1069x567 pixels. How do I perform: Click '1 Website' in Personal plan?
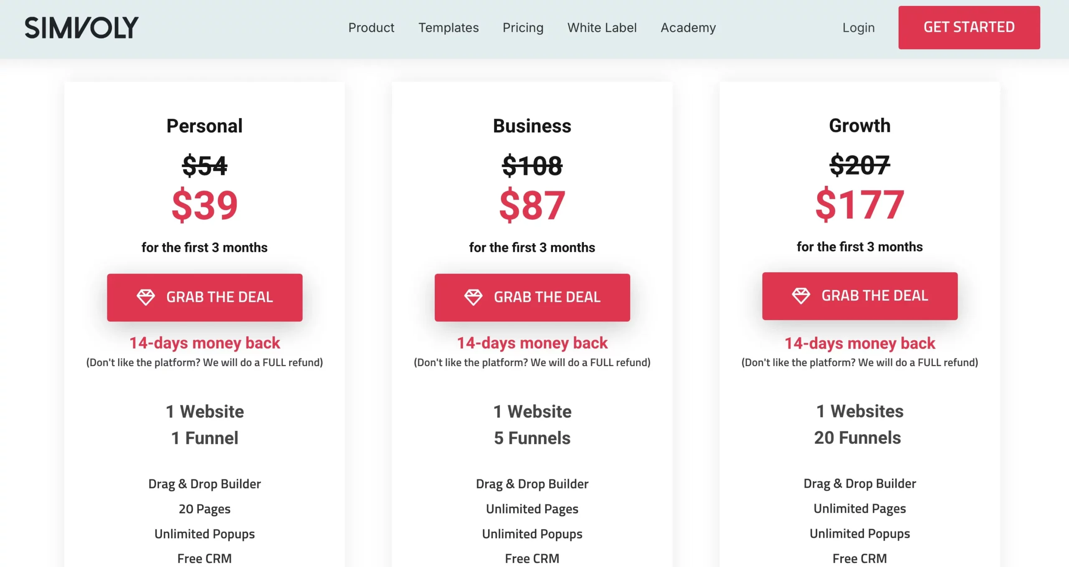(205, 412)
